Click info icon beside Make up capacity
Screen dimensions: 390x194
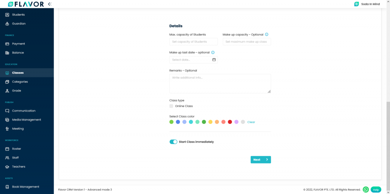267,34
